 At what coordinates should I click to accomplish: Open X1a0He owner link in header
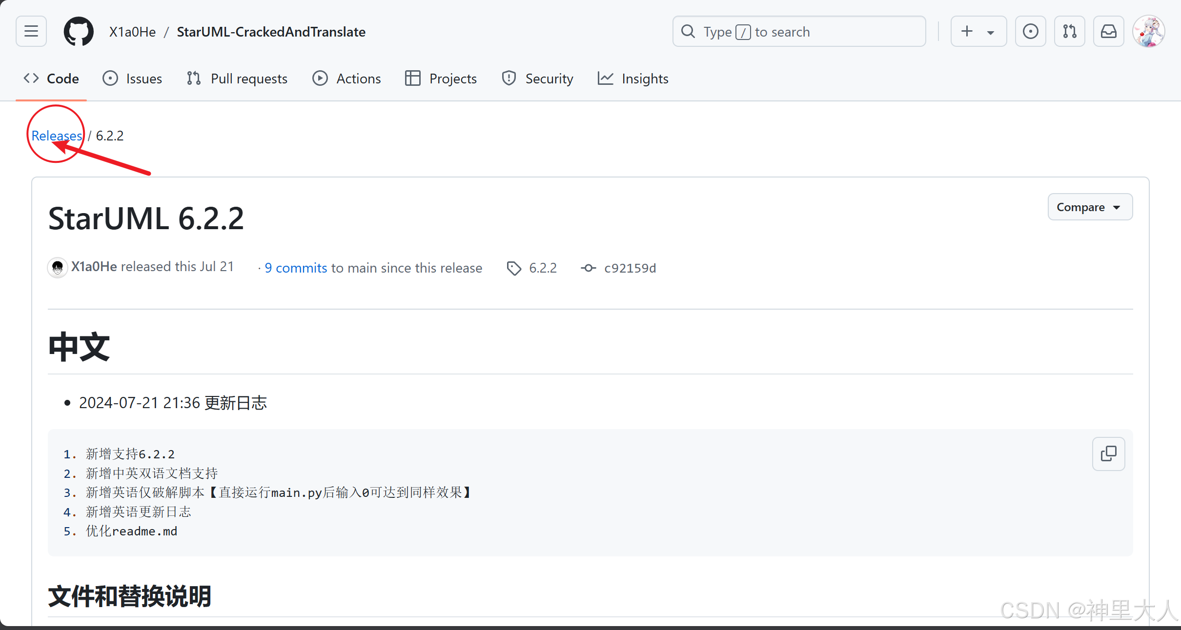(132, 32)
